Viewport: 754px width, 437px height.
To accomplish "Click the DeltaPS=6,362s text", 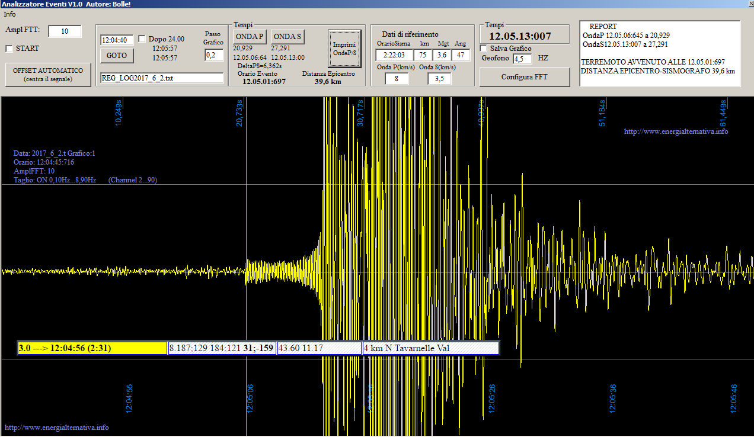I will [260, 66].
